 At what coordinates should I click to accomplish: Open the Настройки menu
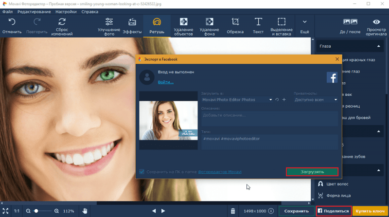65,11
